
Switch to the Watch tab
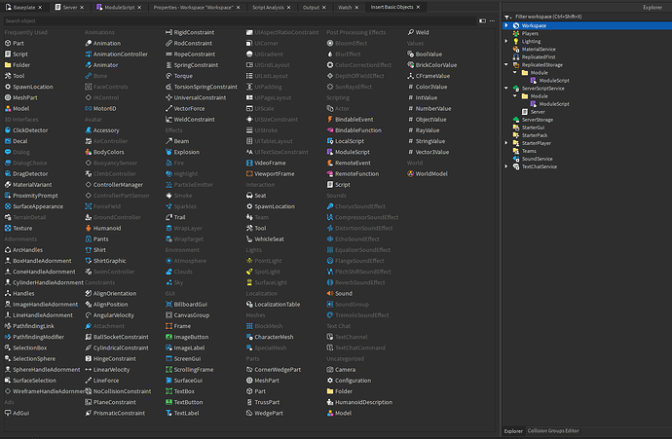pyautogui.click(x=345, y=7)
